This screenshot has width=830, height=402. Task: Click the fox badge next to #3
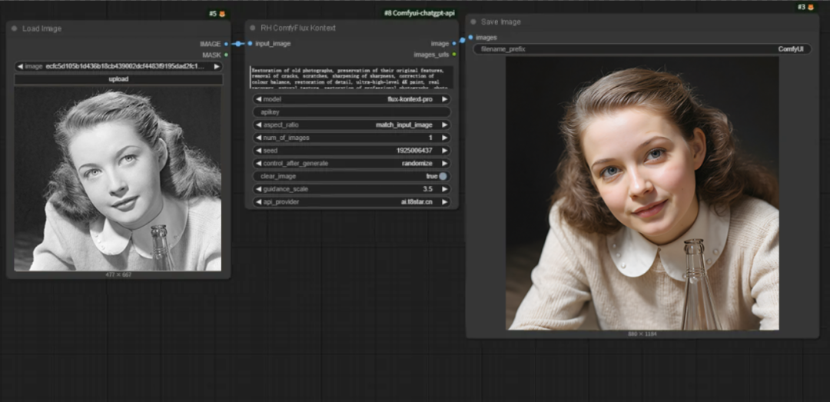click(x=811, y=7)
